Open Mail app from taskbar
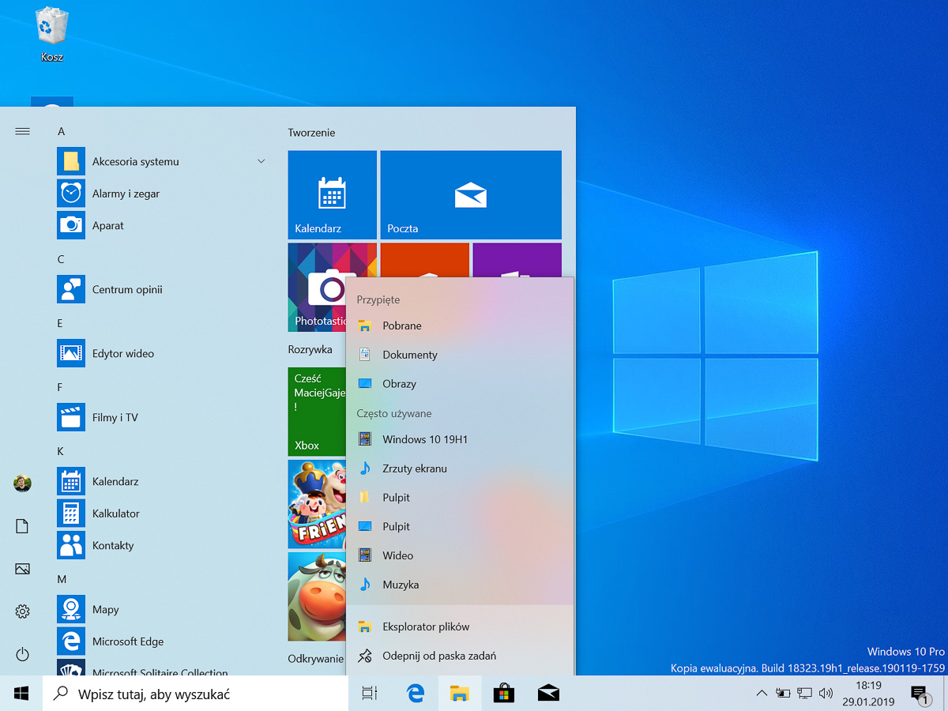 (548, 694)
